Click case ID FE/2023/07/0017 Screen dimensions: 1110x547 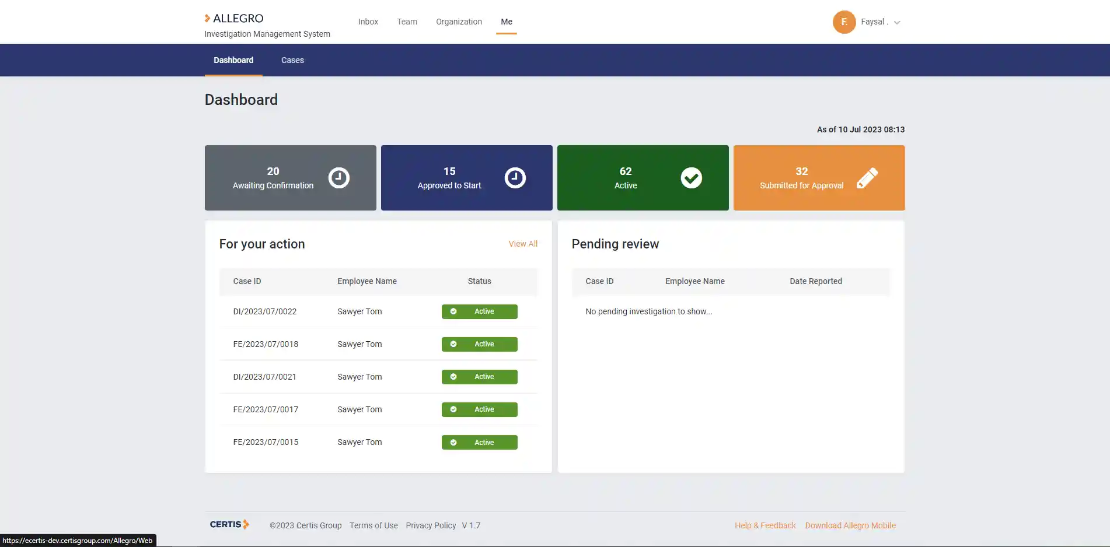[266, 409]
